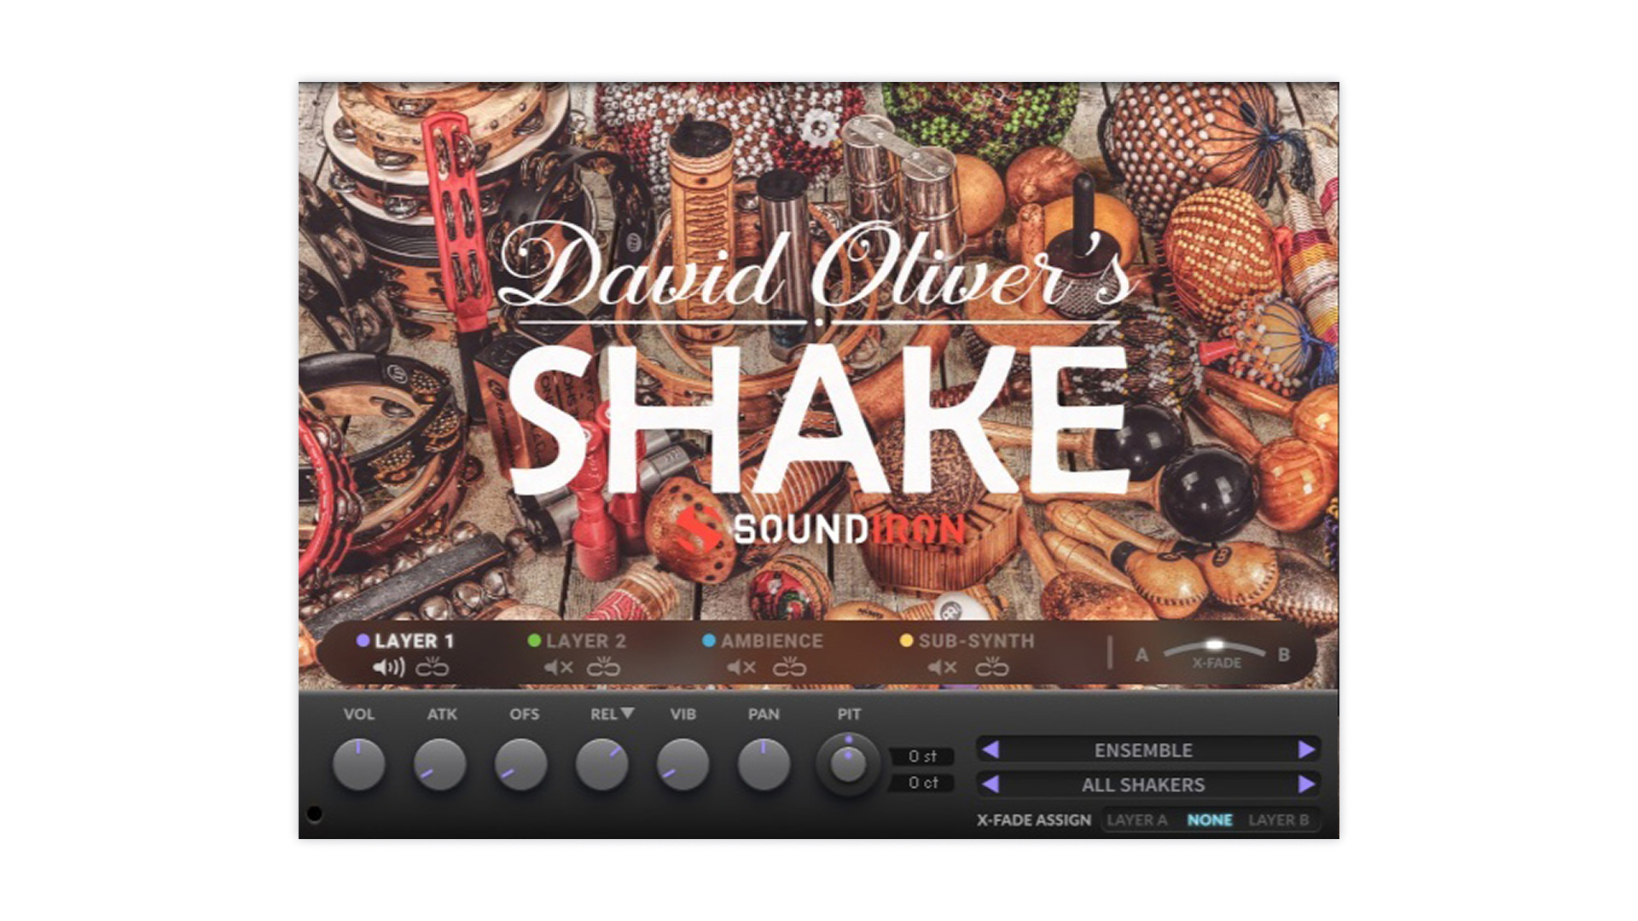Click the X-FADE slider handle
Screen dimensions: 1638x921
tap(1215, 645)
